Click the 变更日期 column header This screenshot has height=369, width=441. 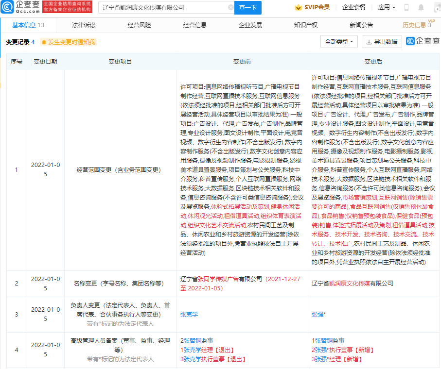click(x=45, y=62)
